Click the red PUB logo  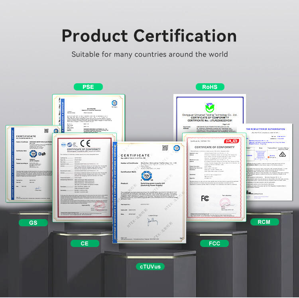pyautogui.click(x=232, y=141)
